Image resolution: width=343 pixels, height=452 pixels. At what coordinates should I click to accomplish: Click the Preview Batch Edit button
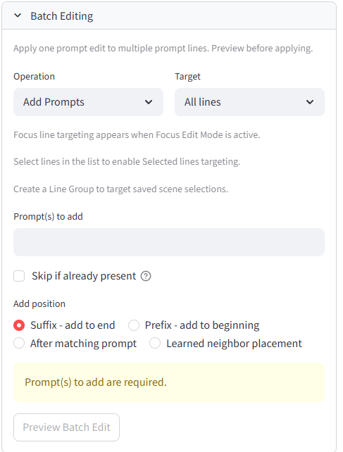[x=67, y=427]
